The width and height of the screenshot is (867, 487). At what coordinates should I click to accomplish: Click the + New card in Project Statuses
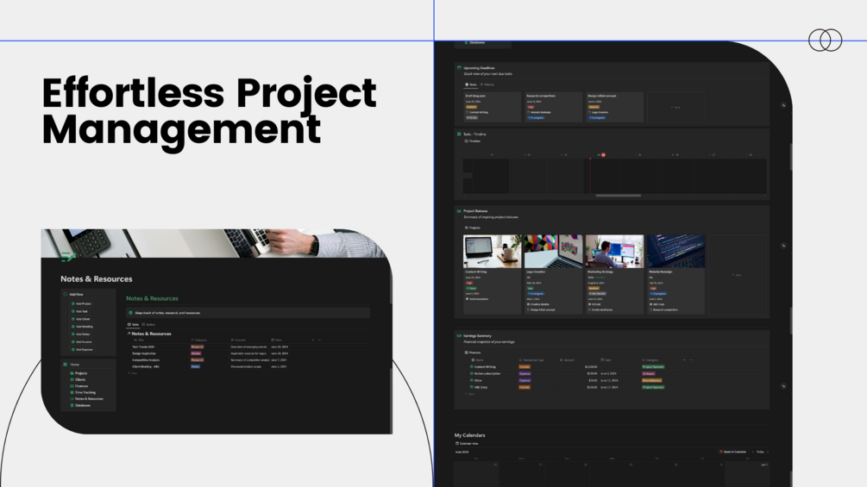click(x=737, y=274)
